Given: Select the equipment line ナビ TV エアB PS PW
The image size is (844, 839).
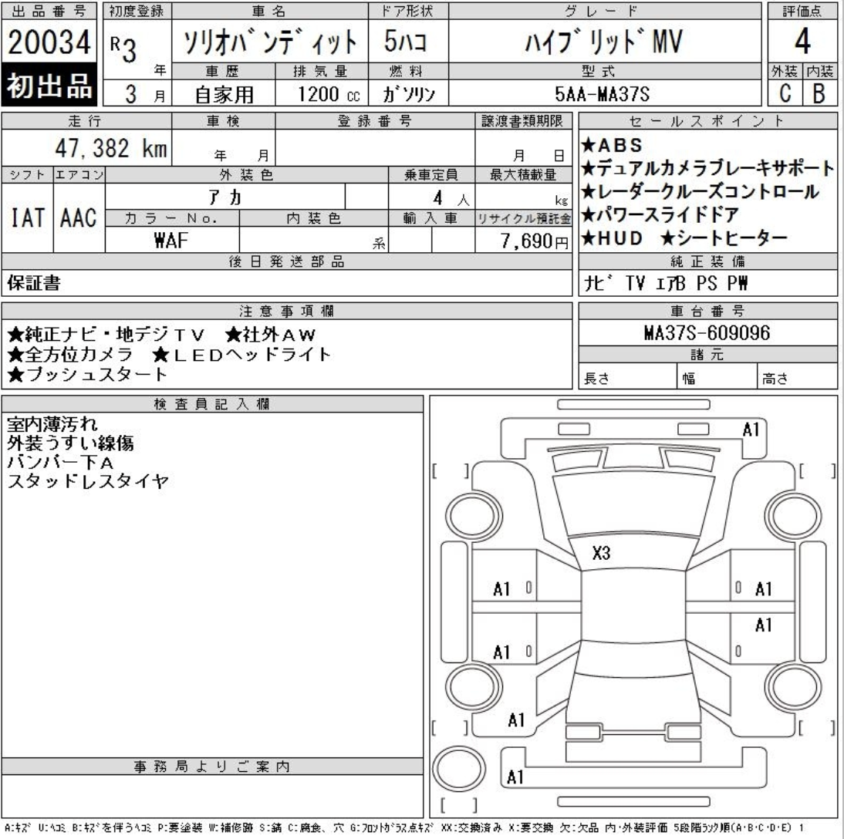Looking at the screenshot, I should [x=665, y=282].
